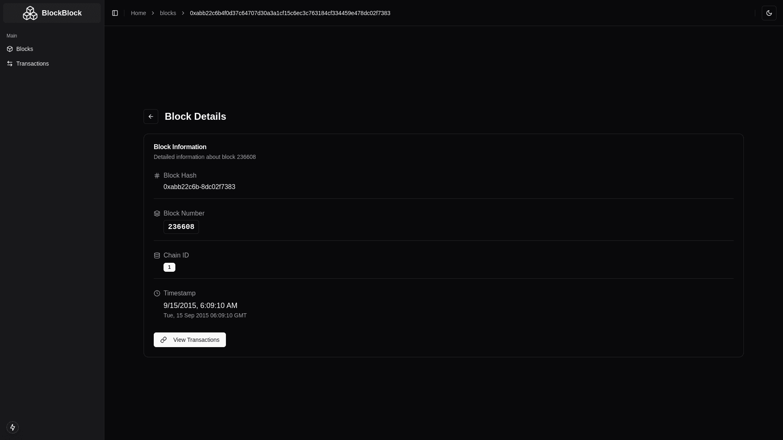783x440 pixels.
Task: Click the lightning icon at bottom left
Action: (x=13, y=427)
